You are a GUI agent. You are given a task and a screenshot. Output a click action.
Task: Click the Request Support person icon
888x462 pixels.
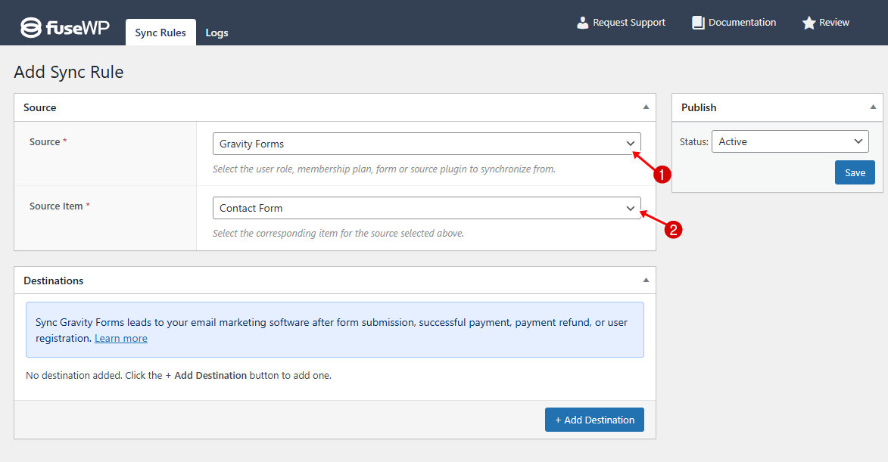click(x=582, y=23)
